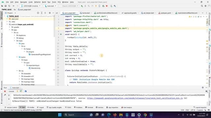Open the Project view dropdown
This screenshot has width=211, height=118.
pyautogui.click(x=10, y=13)
